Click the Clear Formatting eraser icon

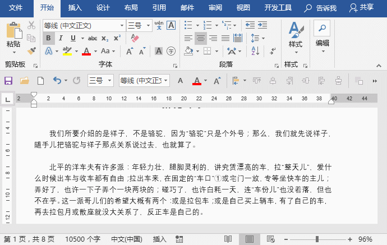pos(134,38)
